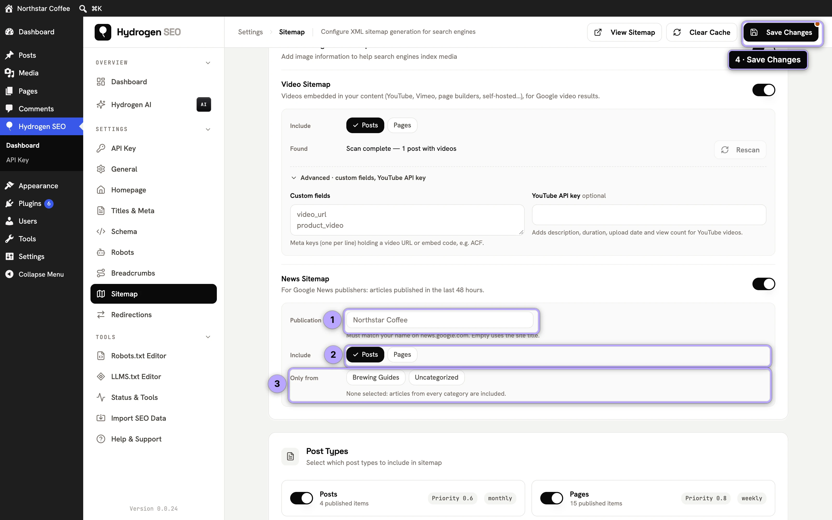This screenshot has height=520, width=832.
Task: Select the Brewing Guides category chip
Action: 376,377
